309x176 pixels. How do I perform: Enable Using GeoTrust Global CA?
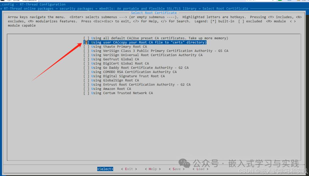pyautogui.click(x=111, y=59)
